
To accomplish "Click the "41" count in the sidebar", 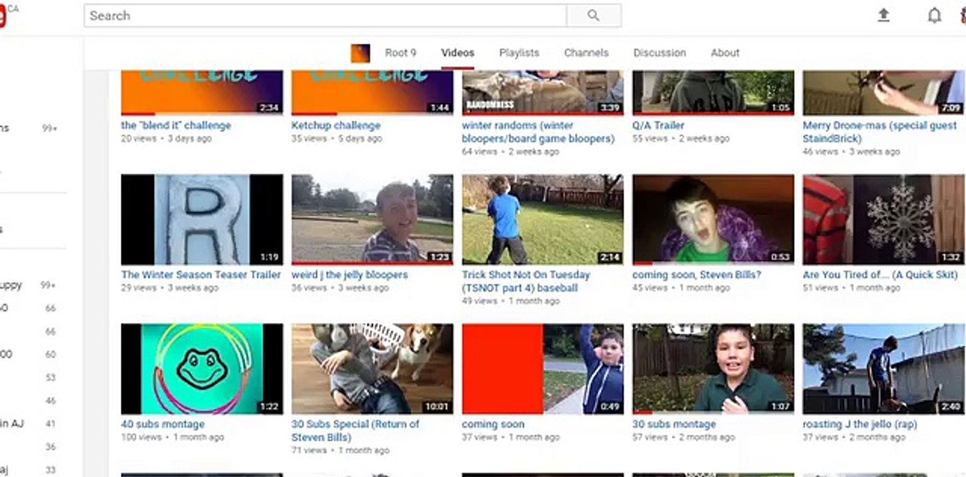I will [50, 424].
